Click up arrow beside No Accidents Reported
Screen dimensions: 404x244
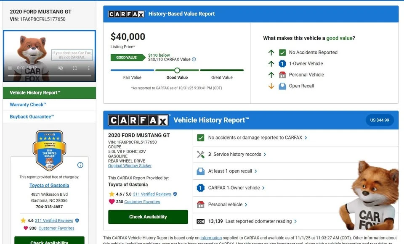(271, 52)
